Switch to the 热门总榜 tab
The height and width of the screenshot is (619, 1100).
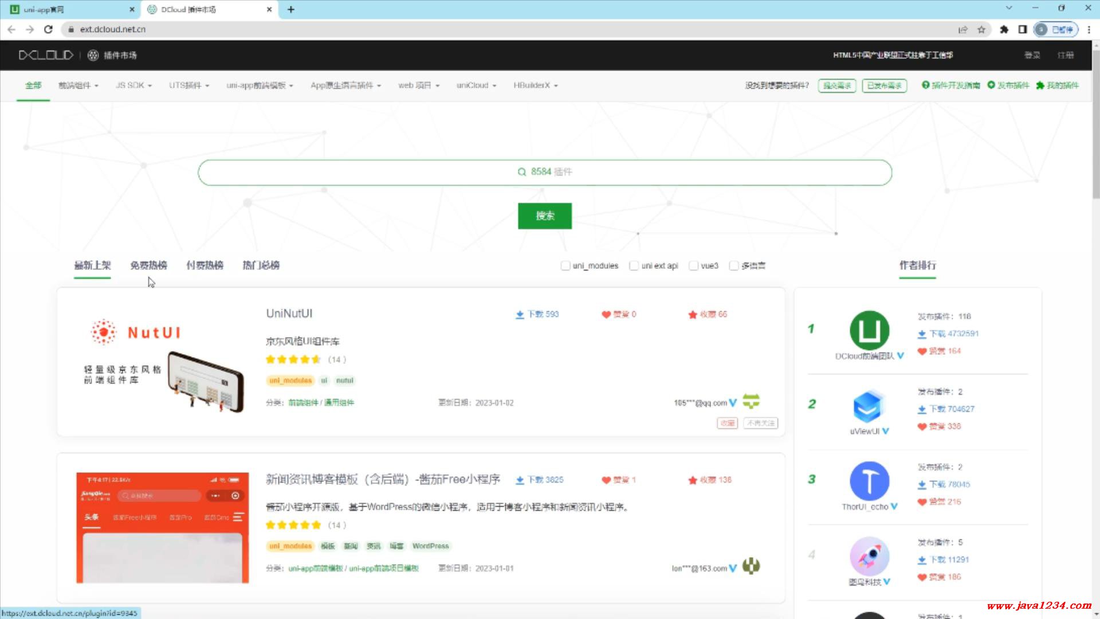pos(261,265)
